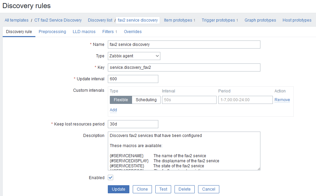Open CT fav2 Service Discovery template link
This screenshot has height=196, width=316.
click(x=58, y=20)
